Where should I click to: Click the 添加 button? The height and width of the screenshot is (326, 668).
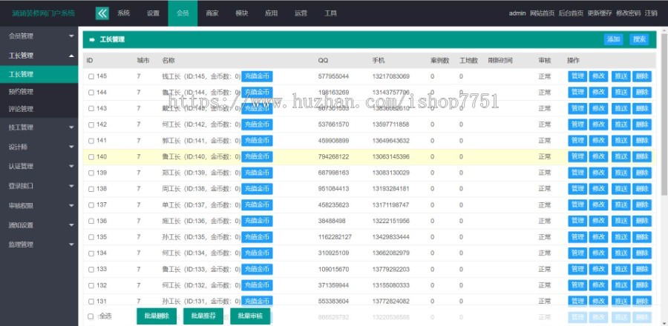tap(613, 39)
